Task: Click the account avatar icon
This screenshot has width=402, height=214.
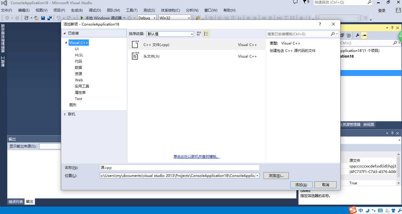Action: tap(398, 10)
